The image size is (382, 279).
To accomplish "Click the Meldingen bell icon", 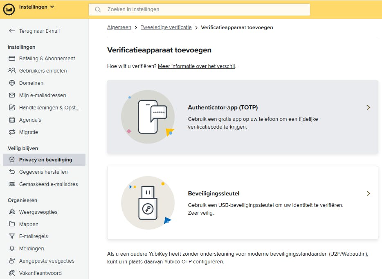I will 11,249.
